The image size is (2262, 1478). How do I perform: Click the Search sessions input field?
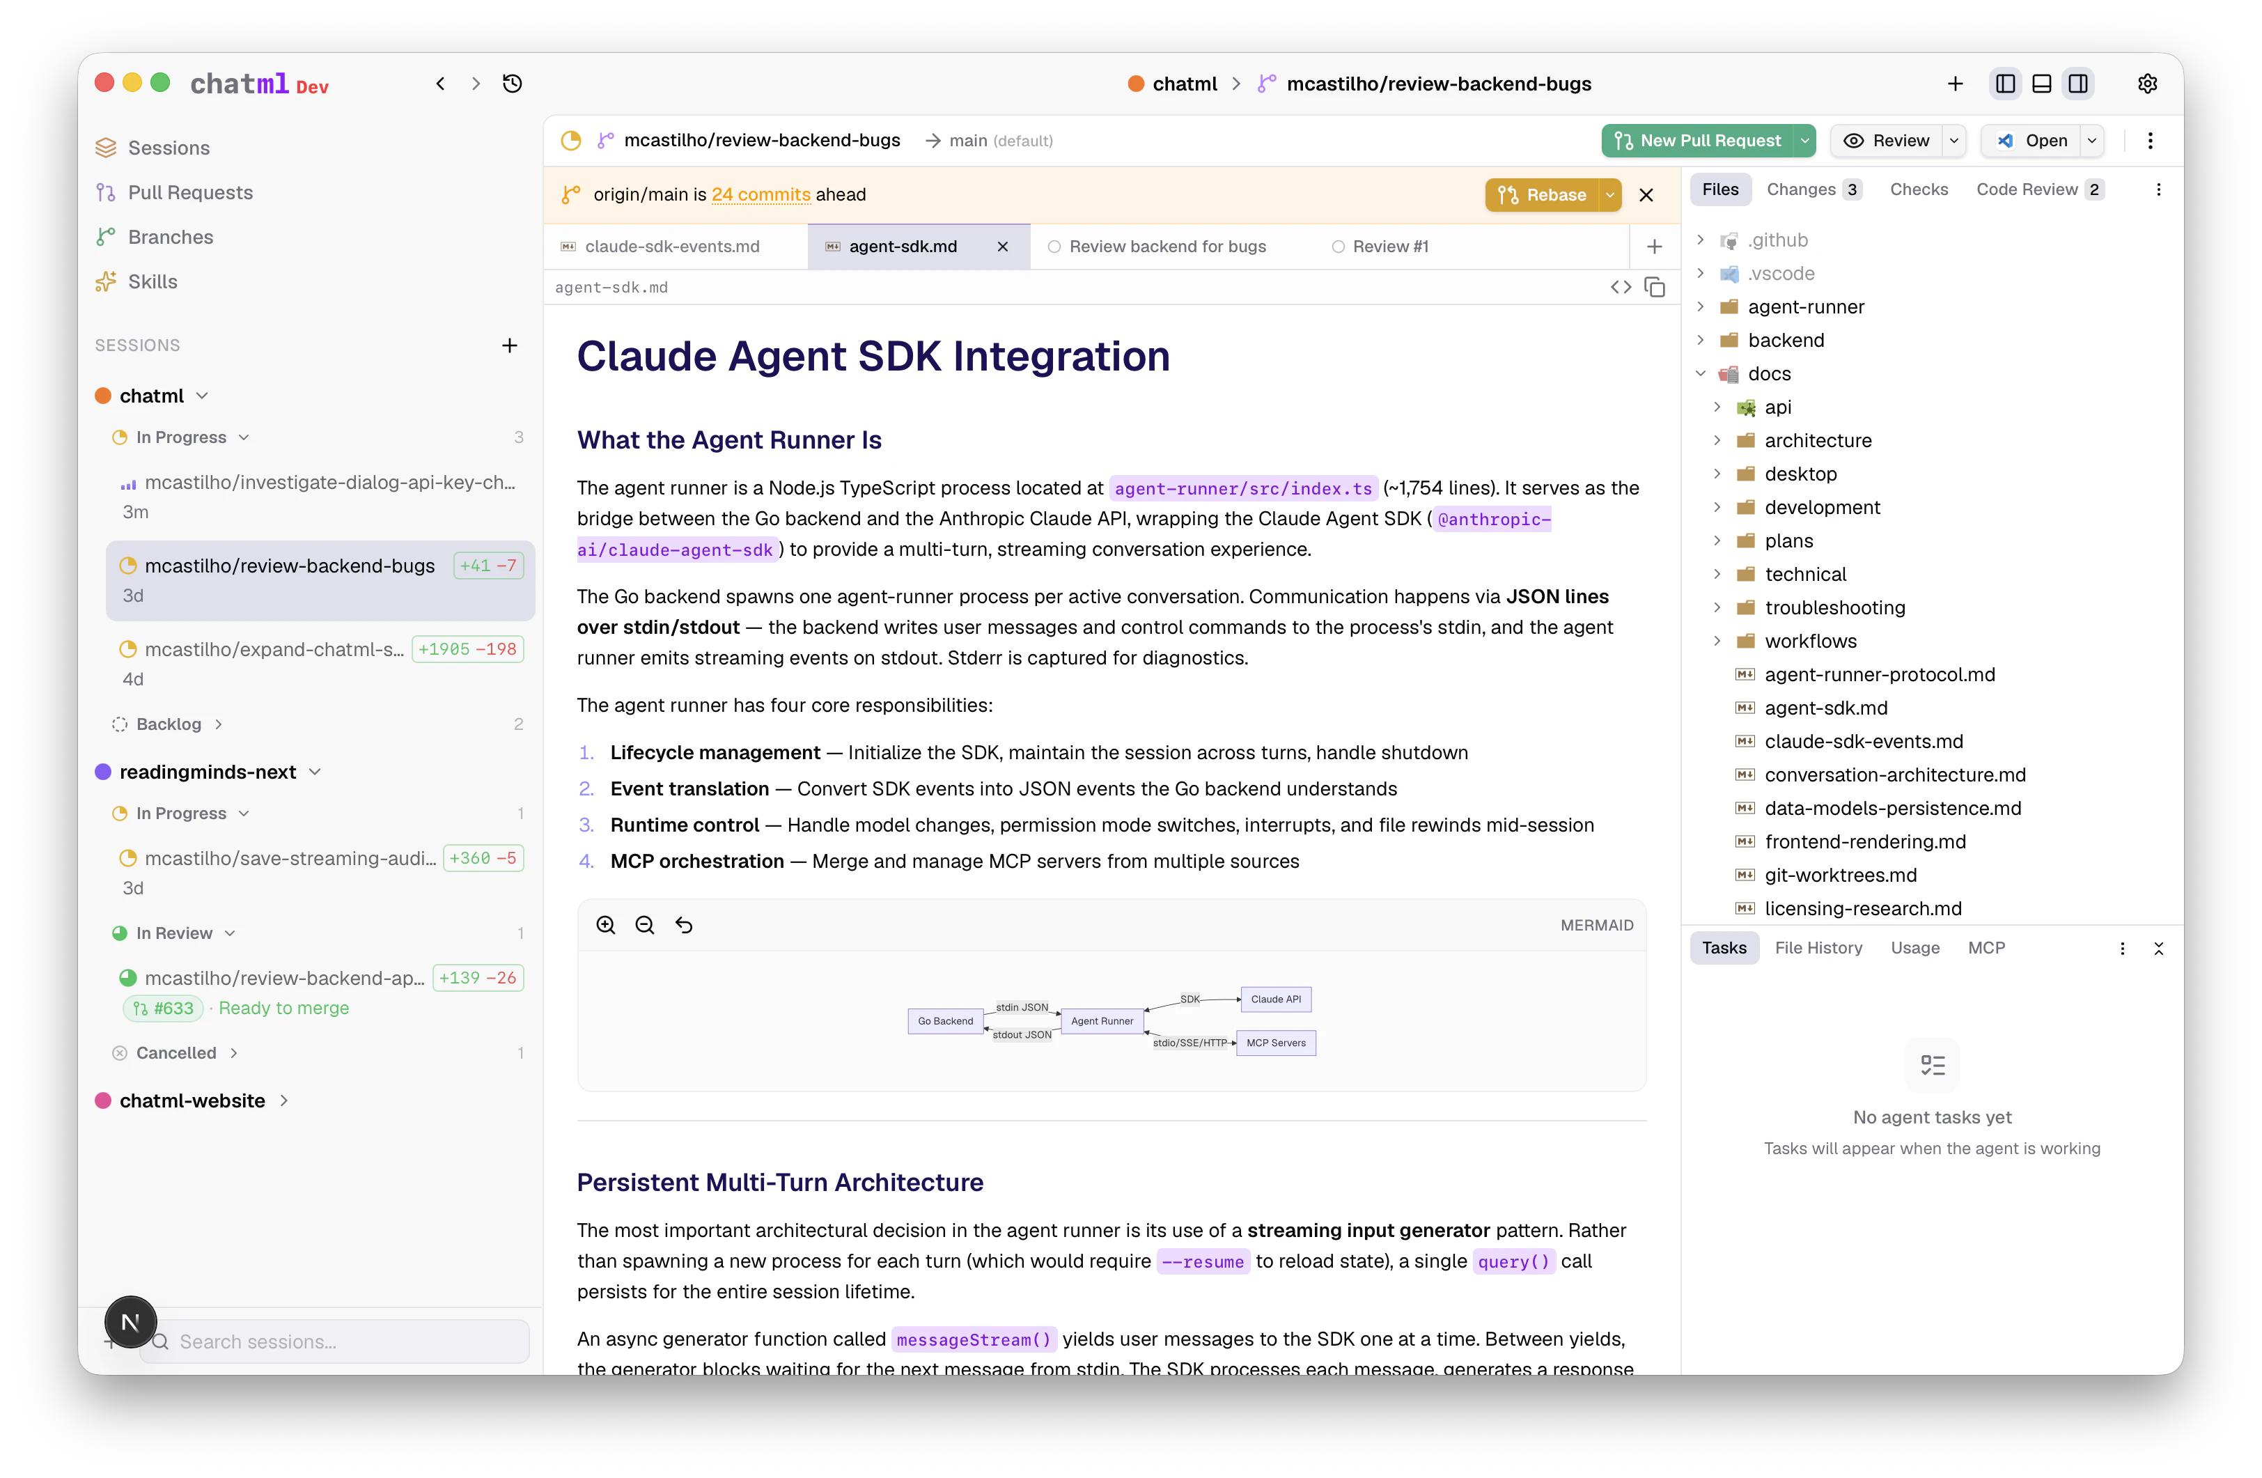[x=342, y=1341]
